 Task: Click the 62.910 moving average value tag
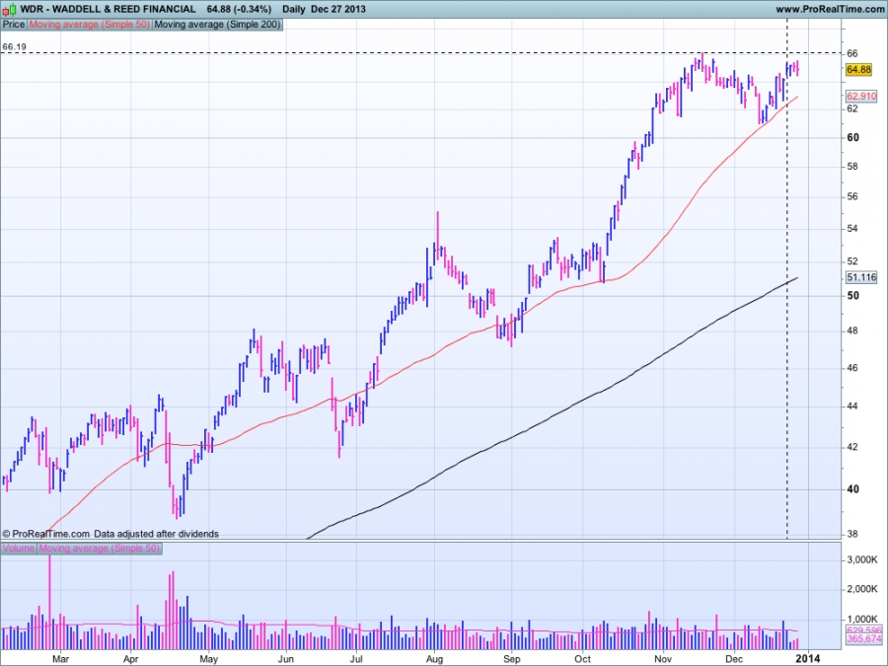pos(861,96)
